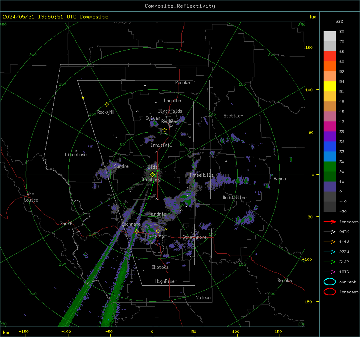Image resolution: width=360 pixels, height=337 pixels.
Task: Click the 20 dBZ green swatch
Action: pyautogui.click(x=330, y=166)
